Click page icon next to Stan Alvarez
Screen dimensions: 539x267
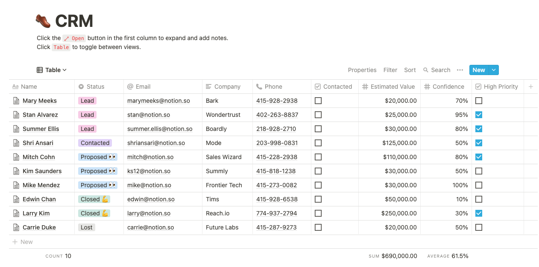pos(16,115)
